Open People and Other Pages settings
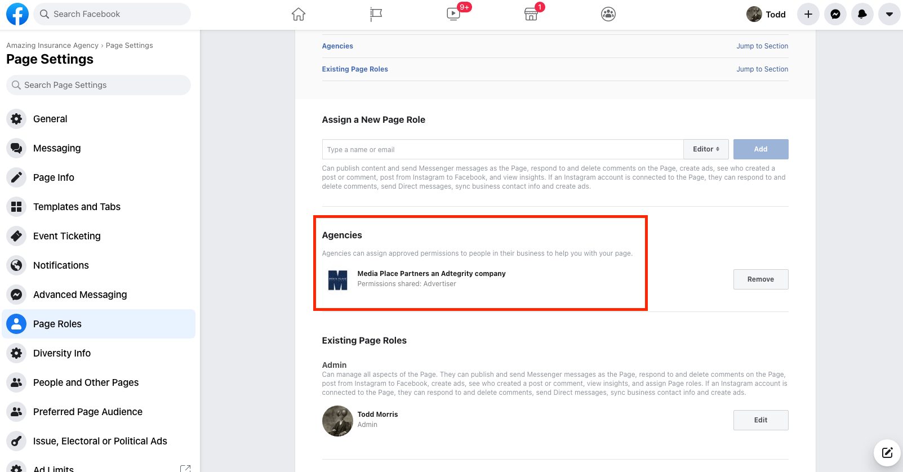This screenshot has width=903, height=472. tap(99, 382)
